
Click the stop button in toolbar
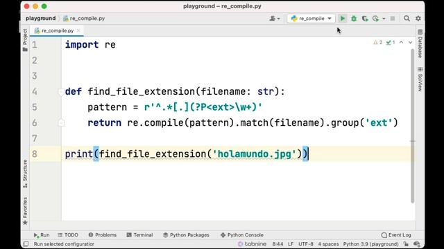click(x=393, y=19)
